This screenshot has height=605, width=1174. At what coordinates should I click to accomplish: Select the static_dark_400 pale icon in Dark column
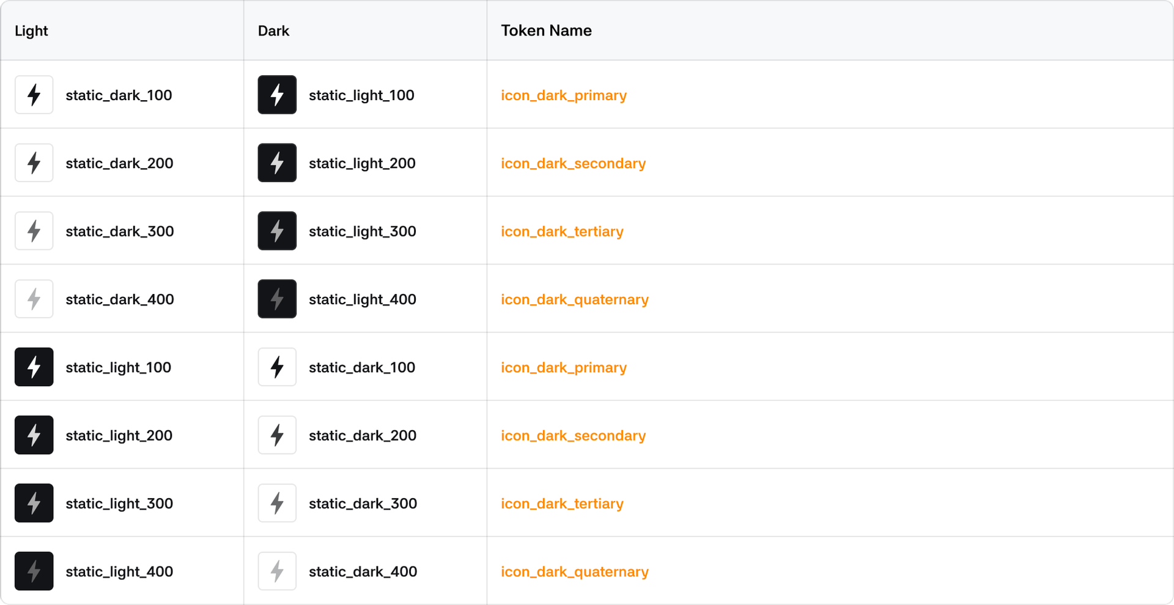[x=277, y=571]
